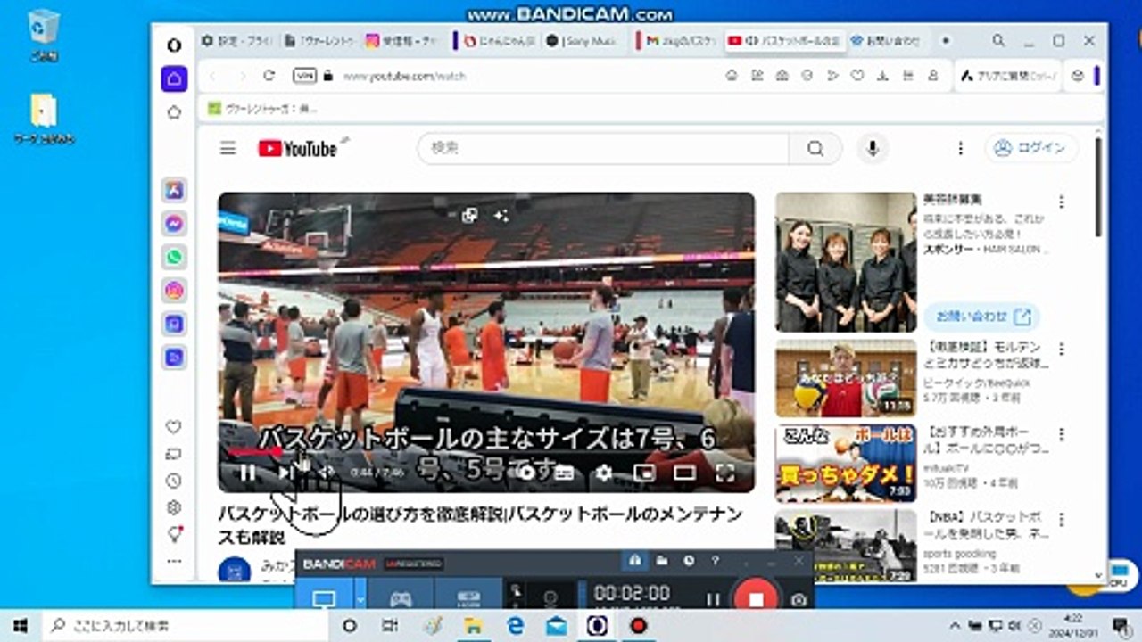Open Opera sidebar settings gear

pos(174,507)
